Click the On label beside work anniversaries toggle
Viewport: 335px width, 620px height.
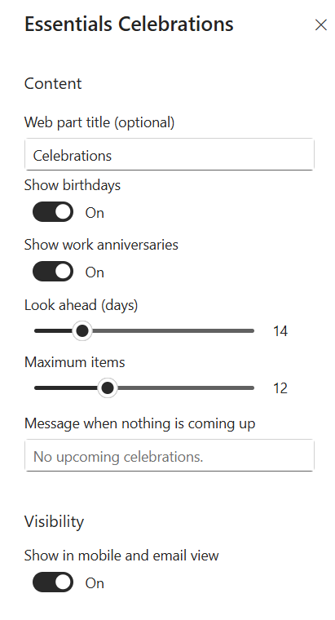(95, 272)
